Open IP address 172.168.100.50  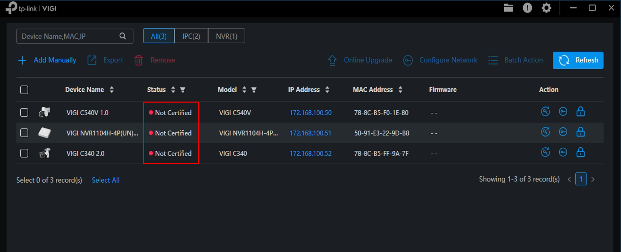click(x=310, y=112)
